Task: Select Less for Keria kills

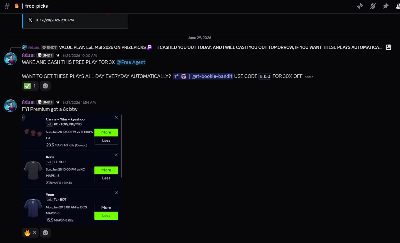Action: [x=106, y=178]
